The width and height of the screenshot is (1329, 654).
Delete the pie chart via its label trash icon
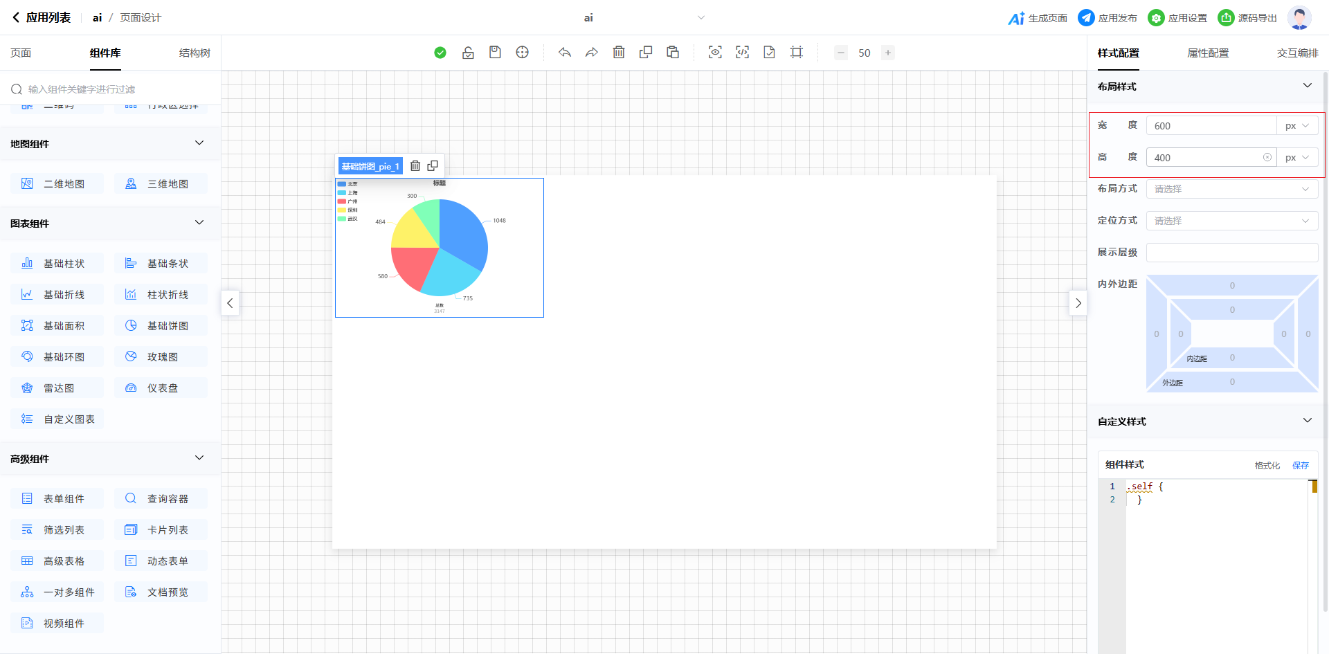415,166
